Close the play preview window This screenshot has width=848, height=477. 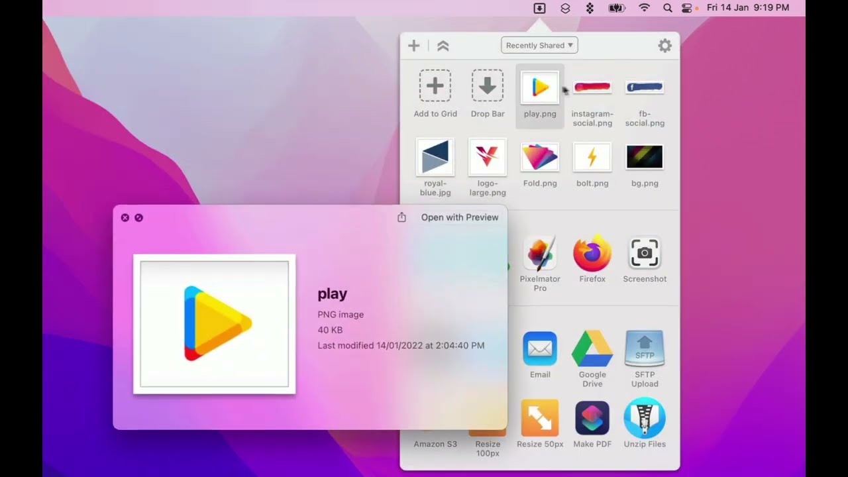(125, 217)
